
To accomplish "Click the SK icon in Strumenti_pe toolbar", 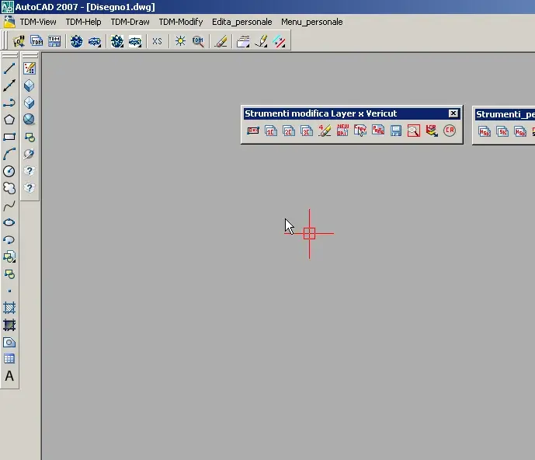I will coord(502,131).
